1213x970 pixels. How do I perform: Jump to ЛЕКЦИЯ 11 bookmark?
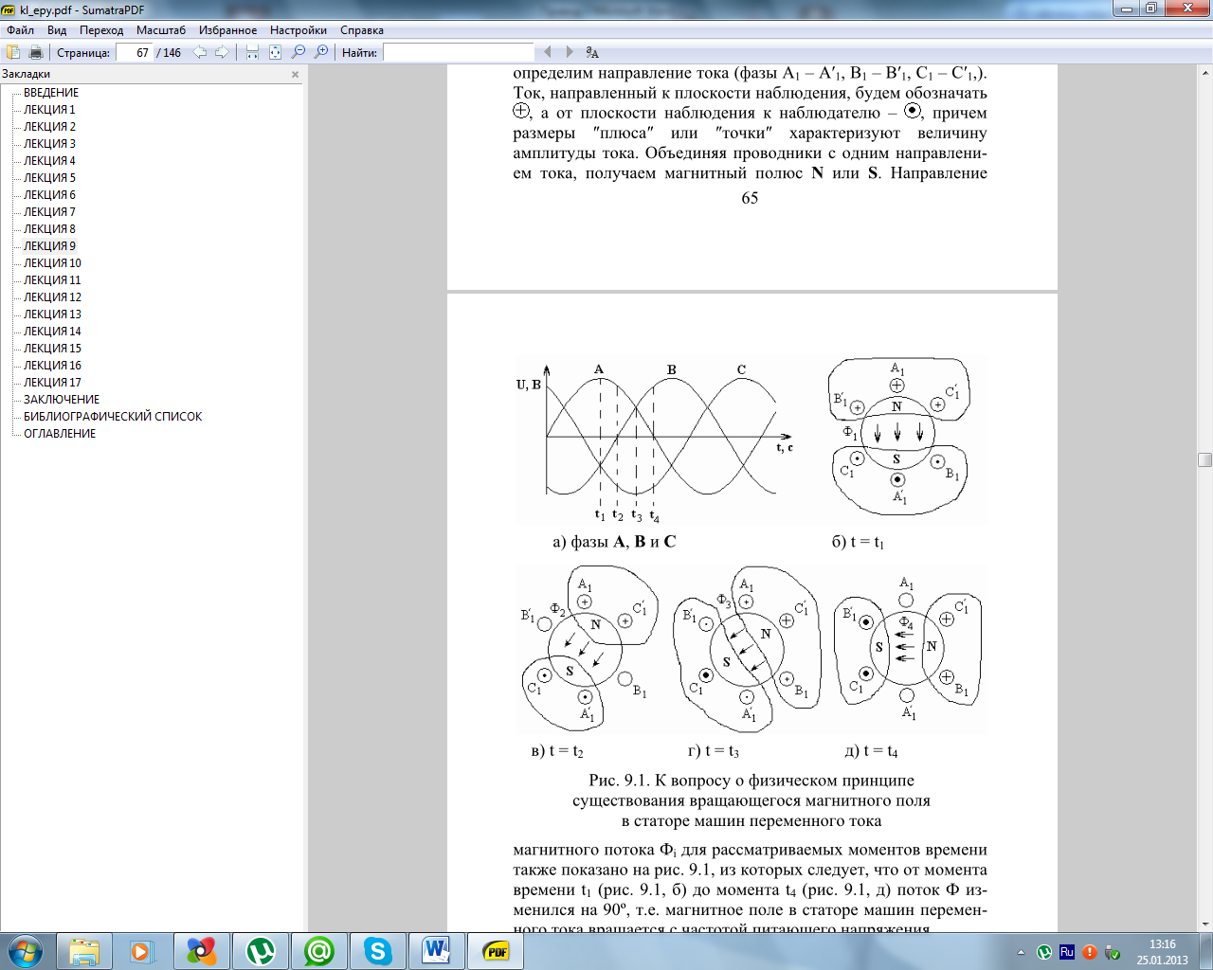point(52,280)
